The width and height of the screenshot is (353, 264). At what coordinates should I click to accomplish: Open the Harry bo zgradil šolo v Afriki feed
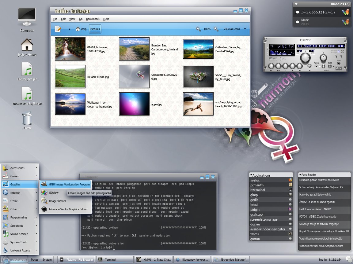pyautogui.click(x=324, y=195)
